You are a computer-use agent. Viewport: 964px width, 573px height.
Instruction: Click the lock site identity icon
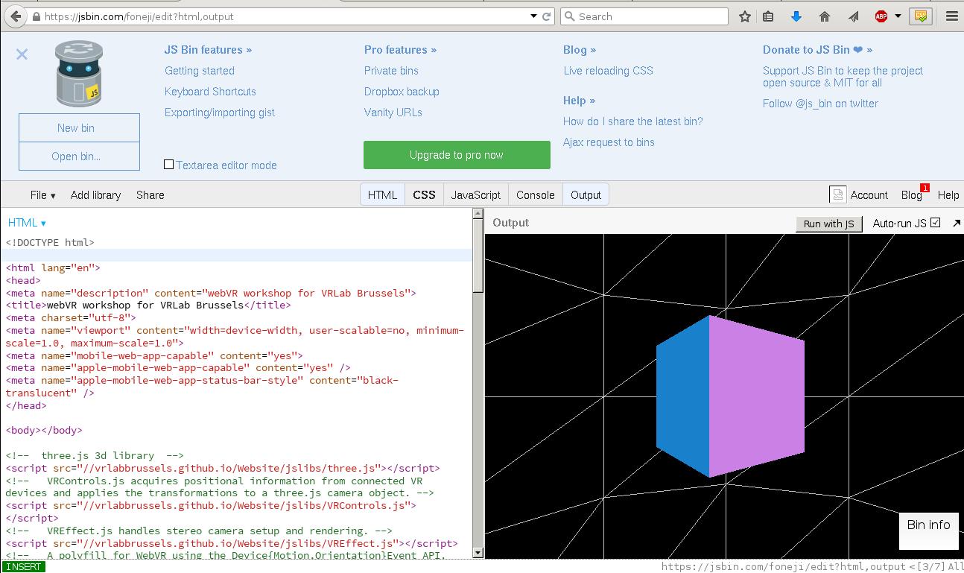coord(37,16)
